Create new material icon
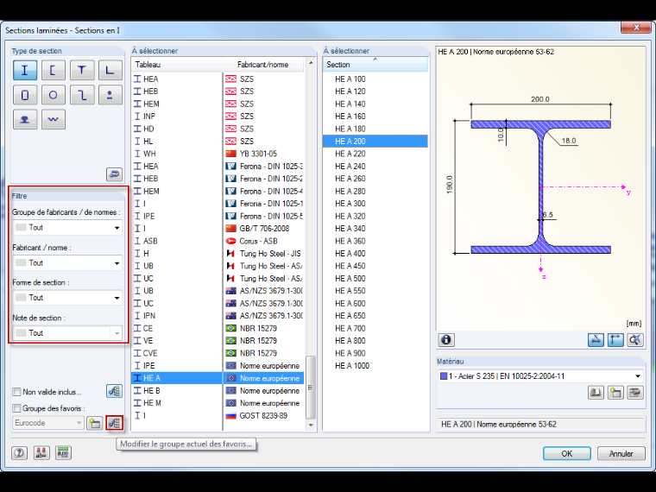656x492 pixels. click(x=615, y=393)
